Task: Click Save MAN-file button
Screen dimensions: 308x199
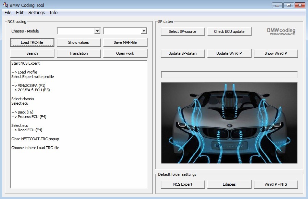Action: 125,42
